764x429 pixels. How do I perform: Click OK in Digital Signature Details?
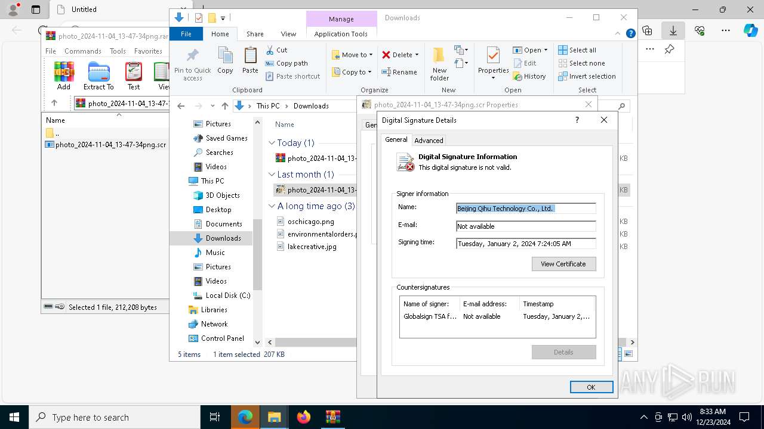591,387
